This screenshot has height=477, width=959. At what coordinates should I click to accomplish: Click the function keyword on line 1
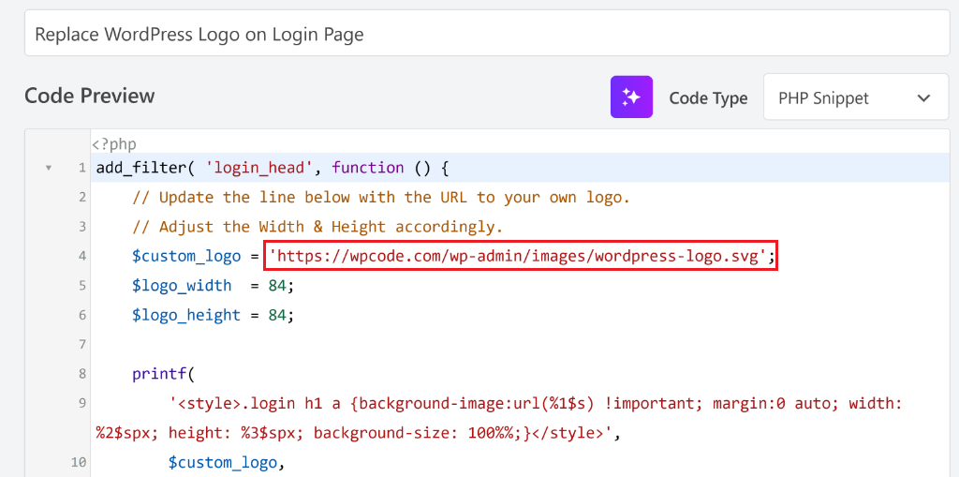click(x=368, y=168)
